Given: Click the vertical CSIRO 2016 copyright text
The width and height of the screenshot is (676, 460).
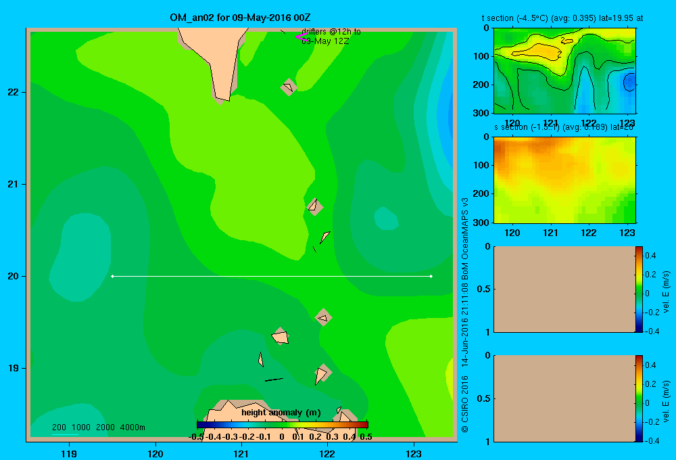Looking at the screenshot, I should point(465,315).
